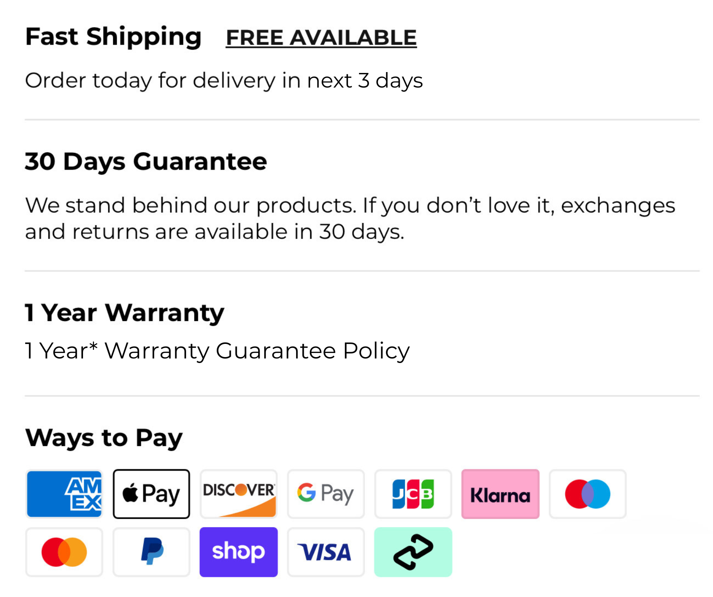Click the exchanges and returns description
Image resolution: width=713 pixels, height=597 pixels.
click(349, 218)
